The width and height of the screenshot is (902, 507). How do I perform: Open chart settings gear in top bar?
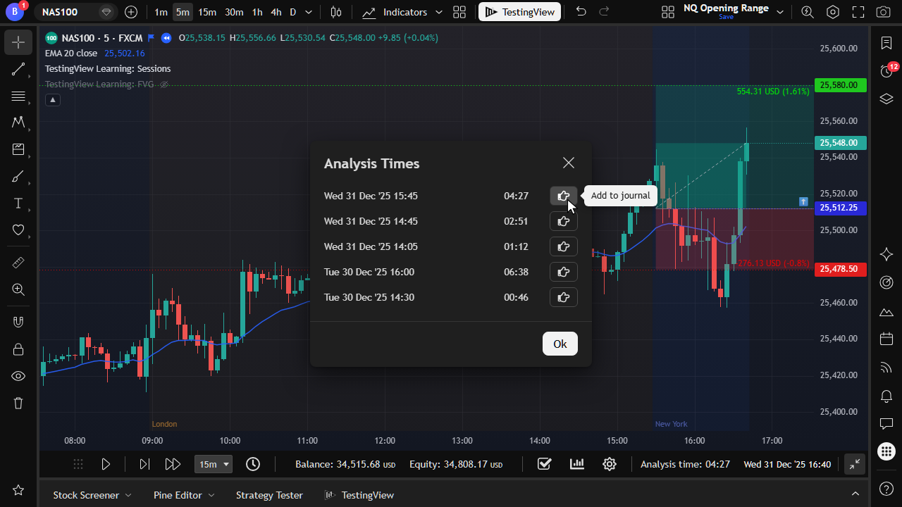tap(833, 12)
